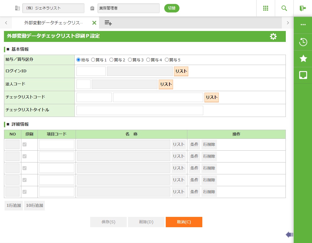Open the リスト lookup for ログインID
This screenshot has width=312, height=243.
click(x=181, y=71)
